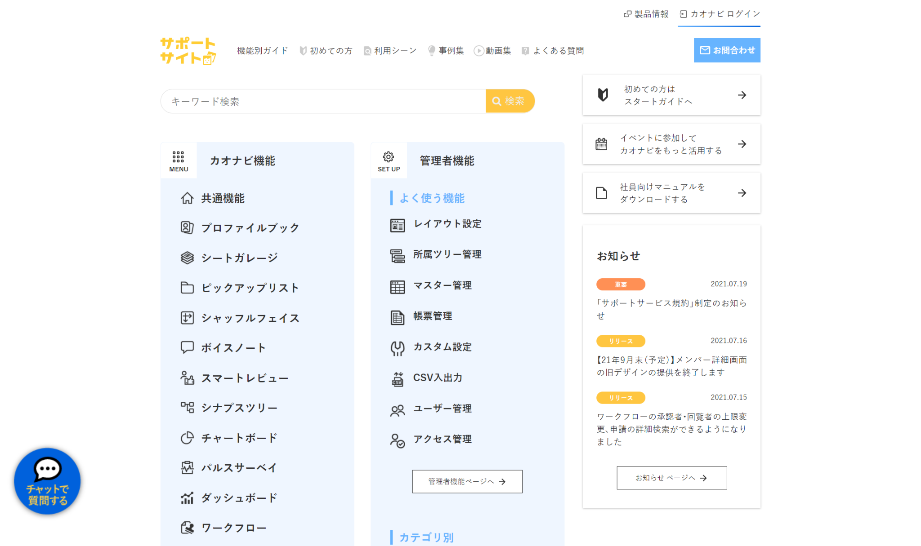Open the メンバー詳細画面 旧デザイン notice
921x546 pixels.
671,366
